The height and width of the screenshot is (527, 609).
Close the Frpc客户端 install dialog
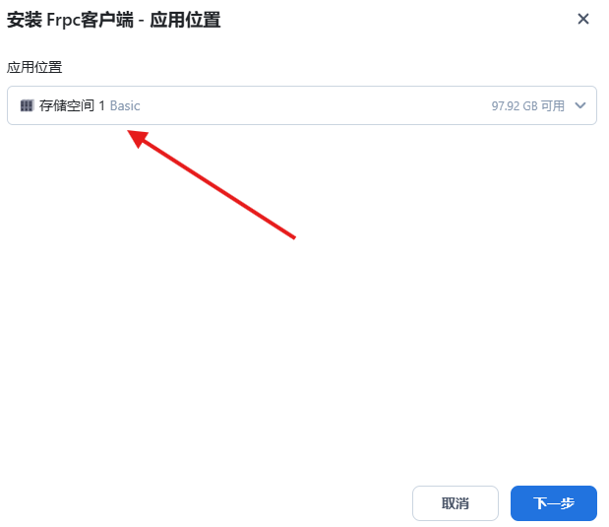tap(583, 19)
